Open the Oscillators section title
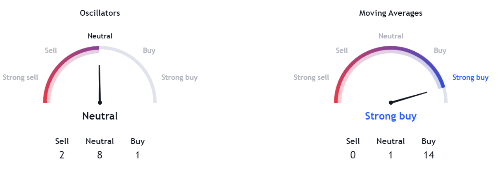Viewport: 498px width, 170px height. pos(100,13)
